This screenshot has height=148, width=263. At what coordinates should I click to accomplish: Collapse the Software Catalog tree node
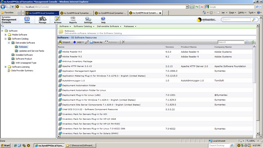point(6,39)
